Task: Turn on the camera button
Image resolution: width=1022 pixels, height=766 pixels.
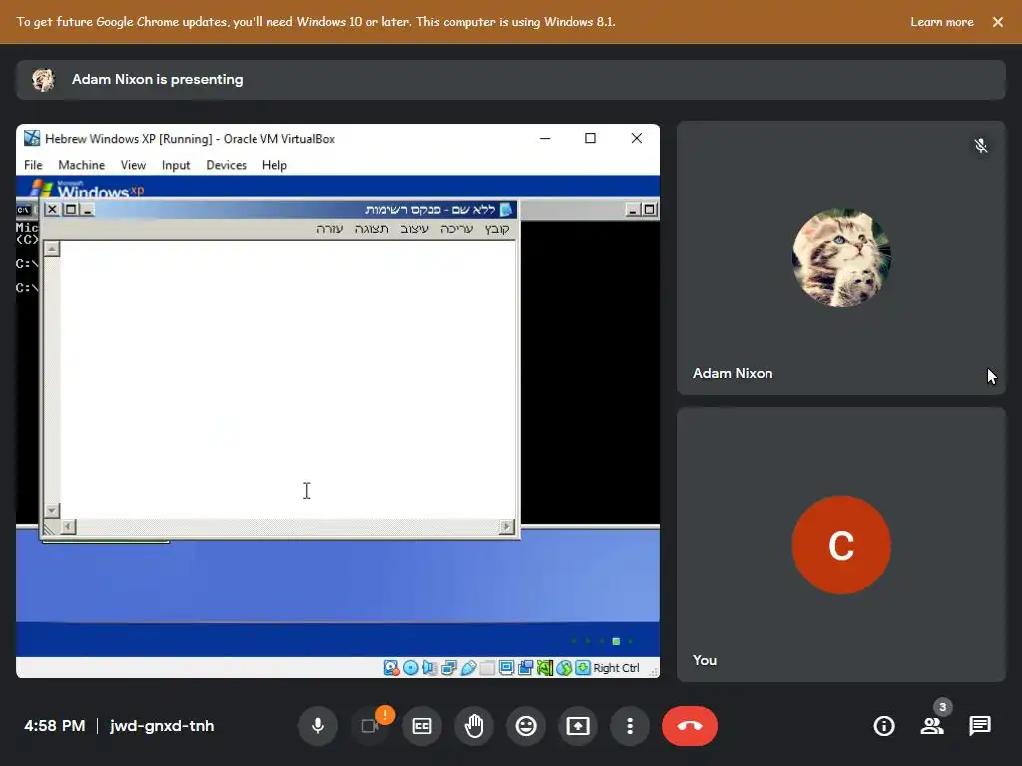Action: pyautogui.click(x=369, y=726)
